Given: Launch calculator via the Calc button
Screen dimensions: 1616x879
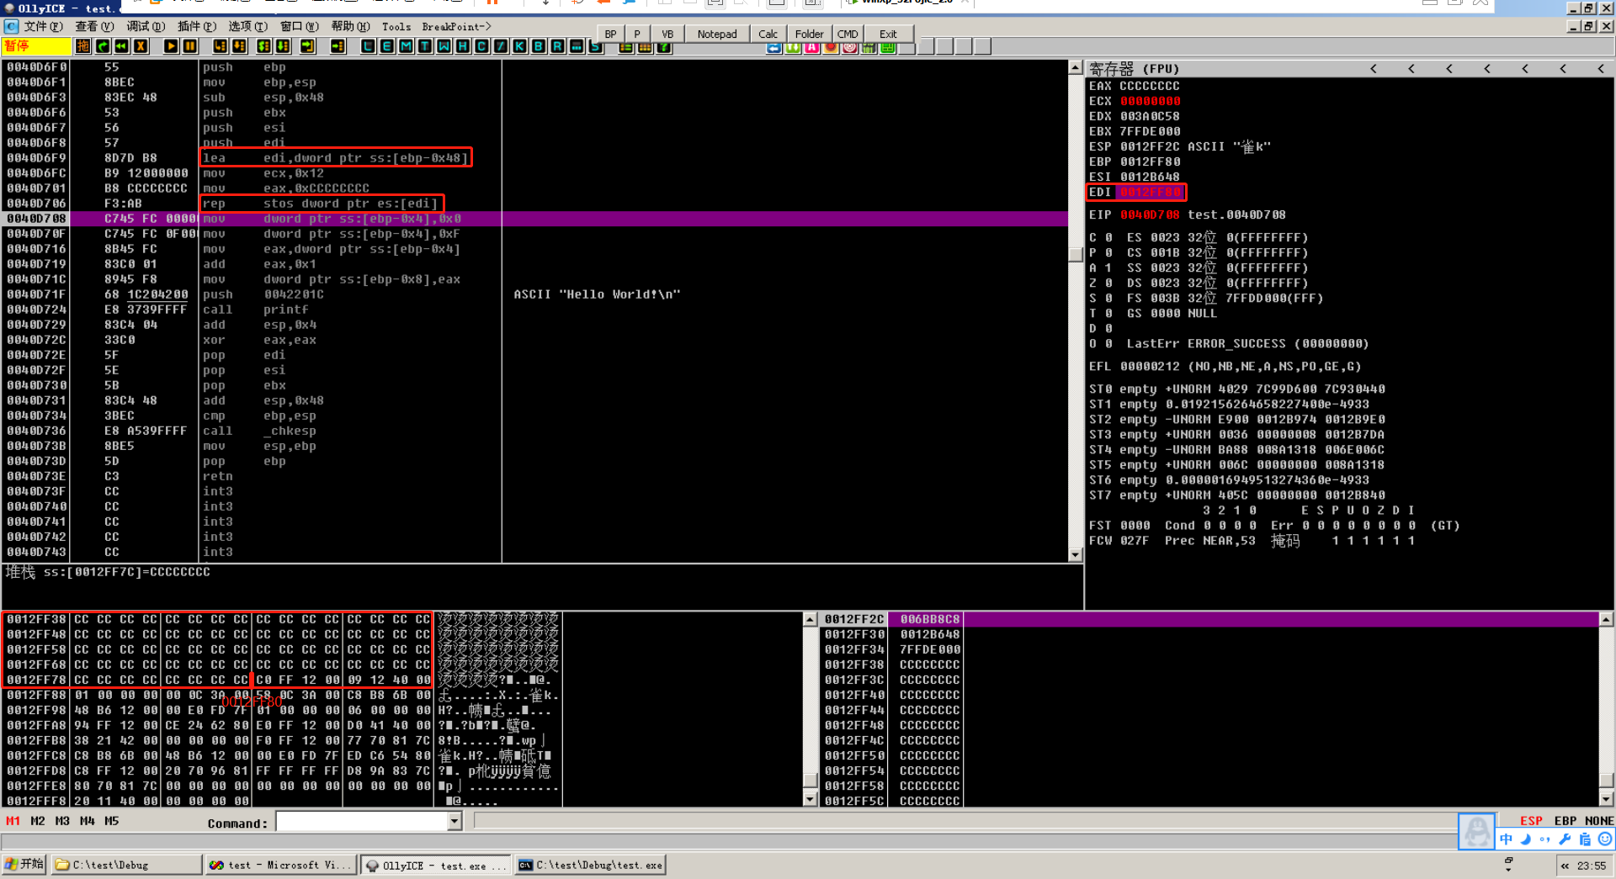Looking at the screenshot, I should (768, 34).
